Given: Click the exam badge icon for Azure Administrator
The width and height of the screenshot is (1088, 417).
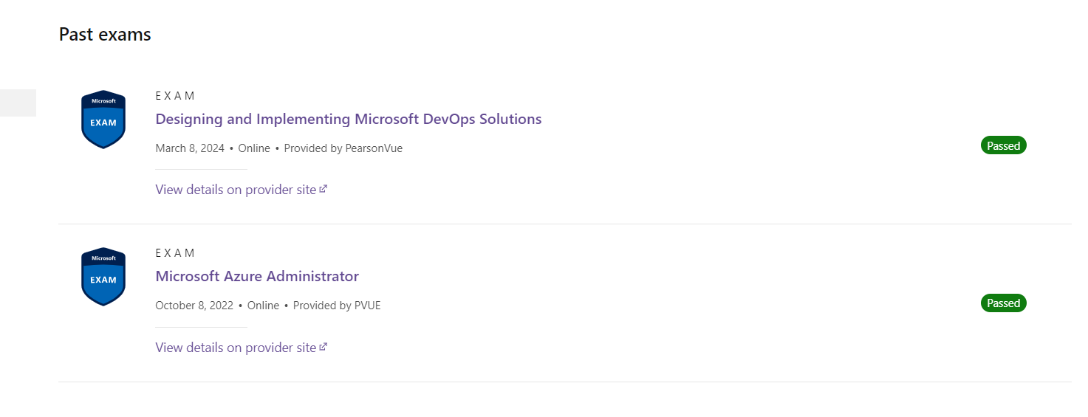Looking at the screenshot, I should [103, 277].
